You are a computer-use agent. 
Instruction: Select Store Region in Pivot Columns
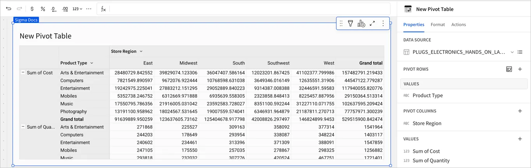coord(427,123)
